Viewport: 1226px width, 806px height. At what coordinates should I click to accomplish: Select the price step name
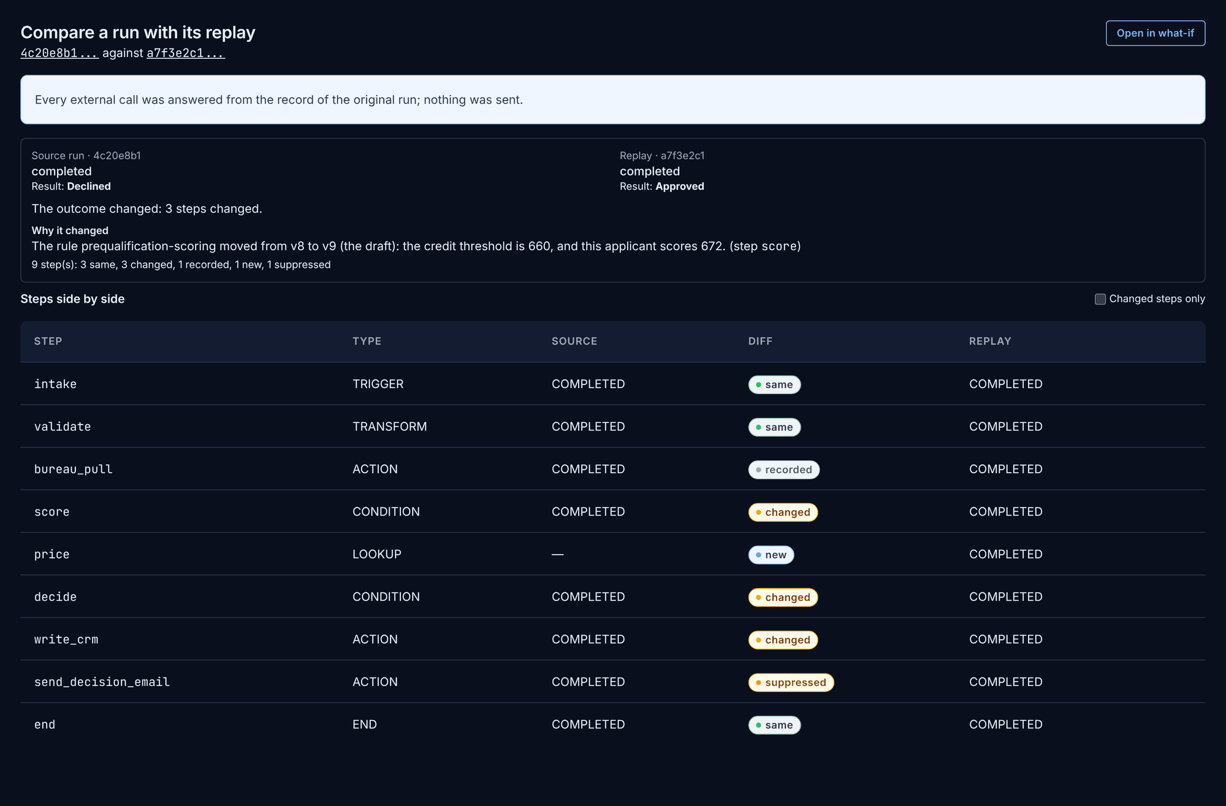pyautogui.click(x=52, y=555)
